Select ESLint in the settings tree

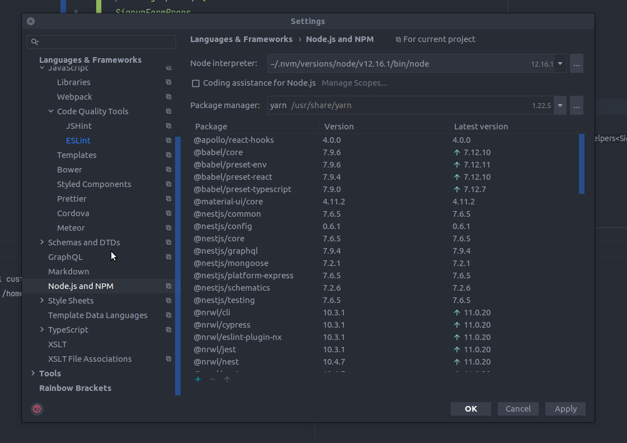[x=78, y=140]
